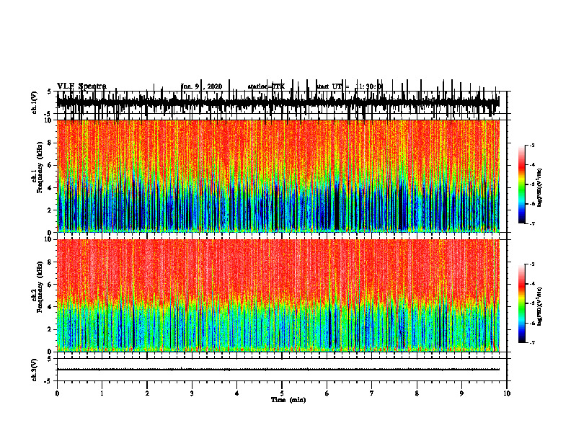Click the time-axis tick label "8"
This screenshot has height=441, width=571.
click(x=417, y=393)
